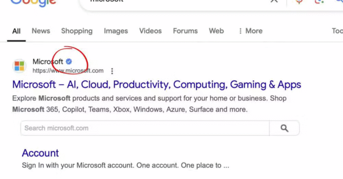The height and width of the screenshot is (179, 343).
Task: Switch to the News tab
Action: click(41, 31)
